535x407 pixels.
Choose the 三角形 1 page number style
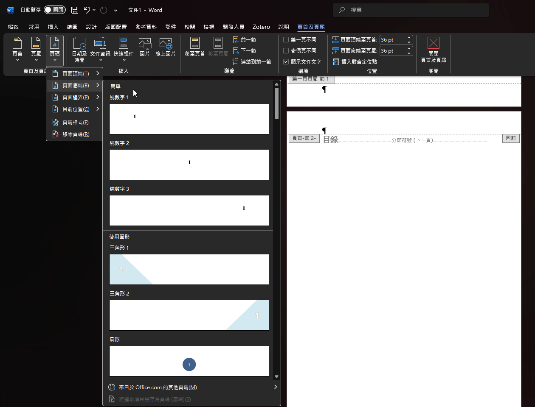click(x=189, y=269)
